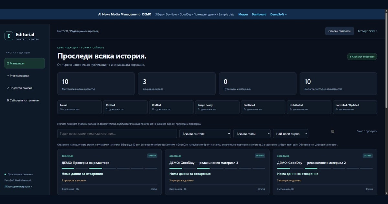Click progress bar on материал 3 card
This screenshot has height=204, width=388.
(x=217, y=168)
